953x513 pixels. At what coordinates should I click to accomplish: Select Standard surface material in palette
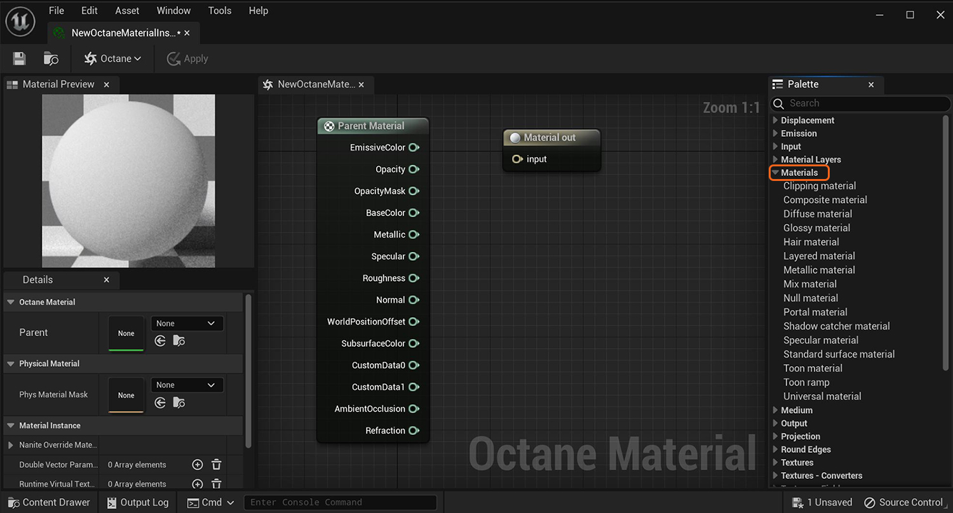pyautogui.click(x=839, y=354)
